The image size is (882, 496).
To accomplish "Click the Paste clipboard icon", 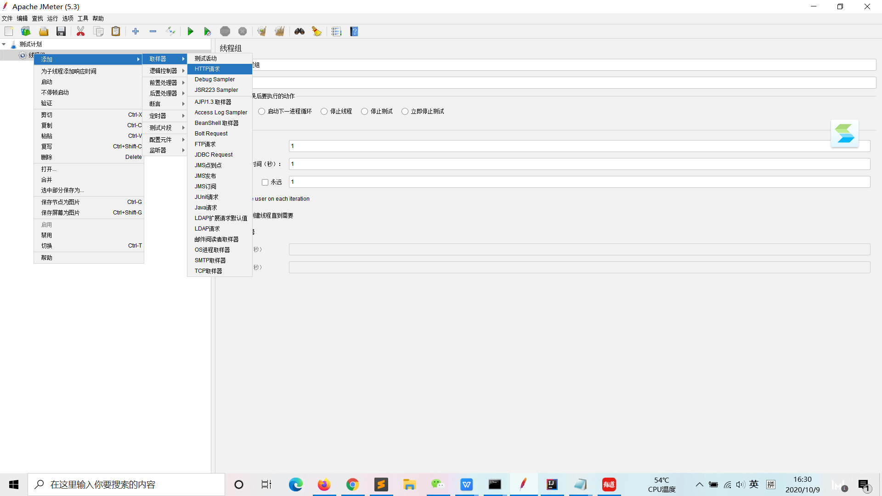I will [116, 31].
